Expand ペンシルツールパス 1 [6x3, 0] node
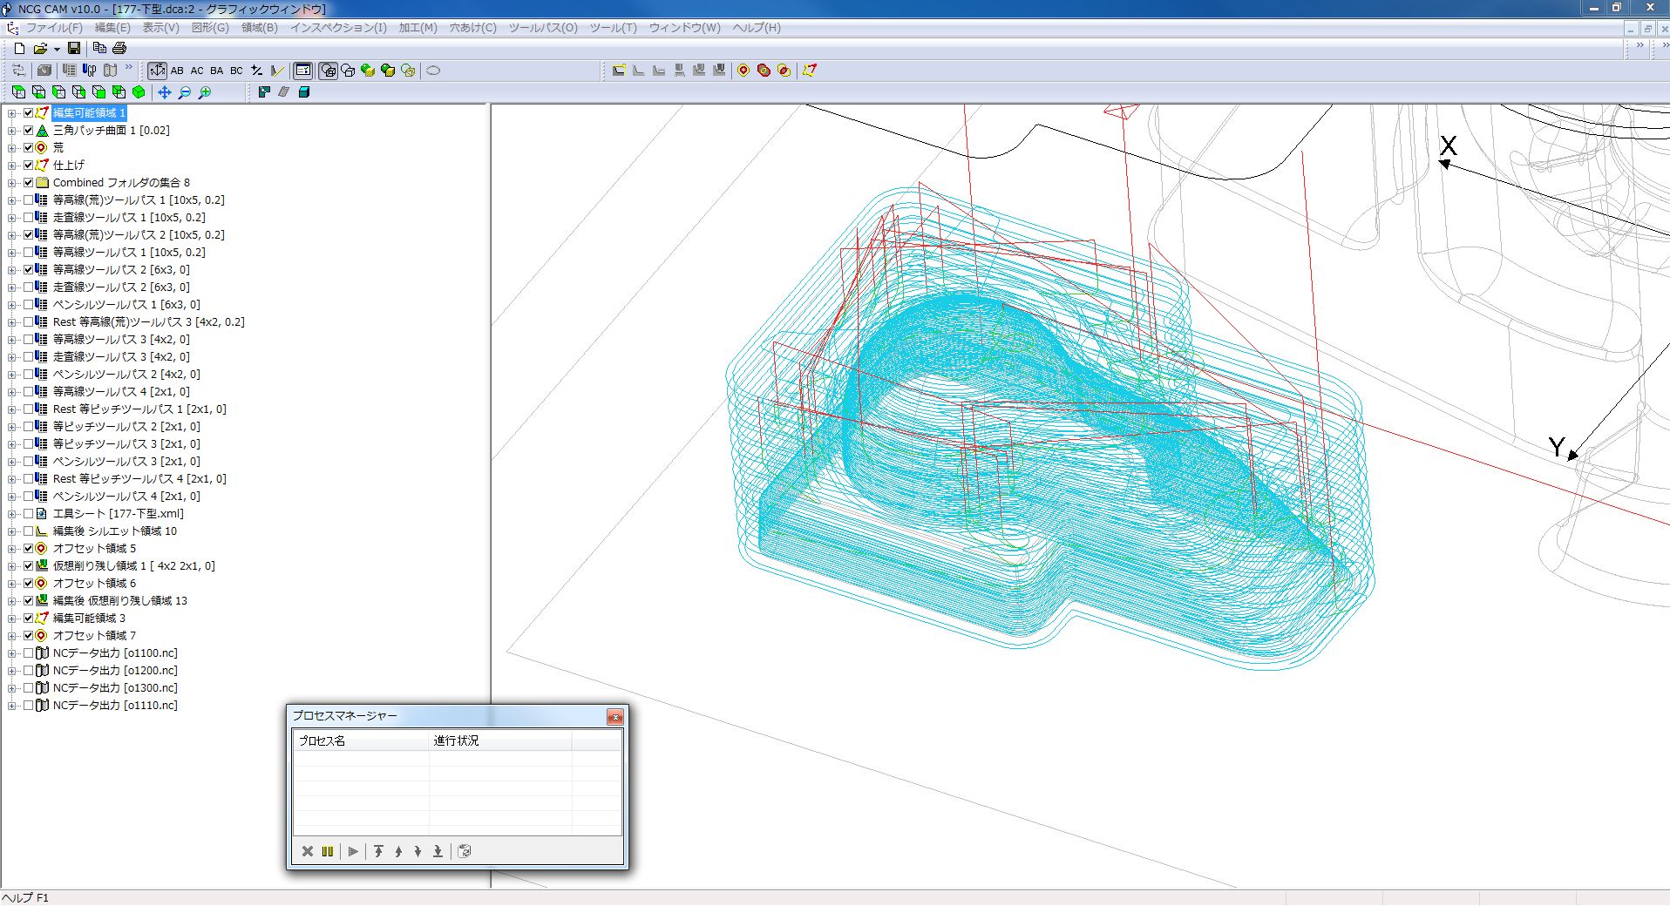1670x906 pixels. (x=11, y=305)
